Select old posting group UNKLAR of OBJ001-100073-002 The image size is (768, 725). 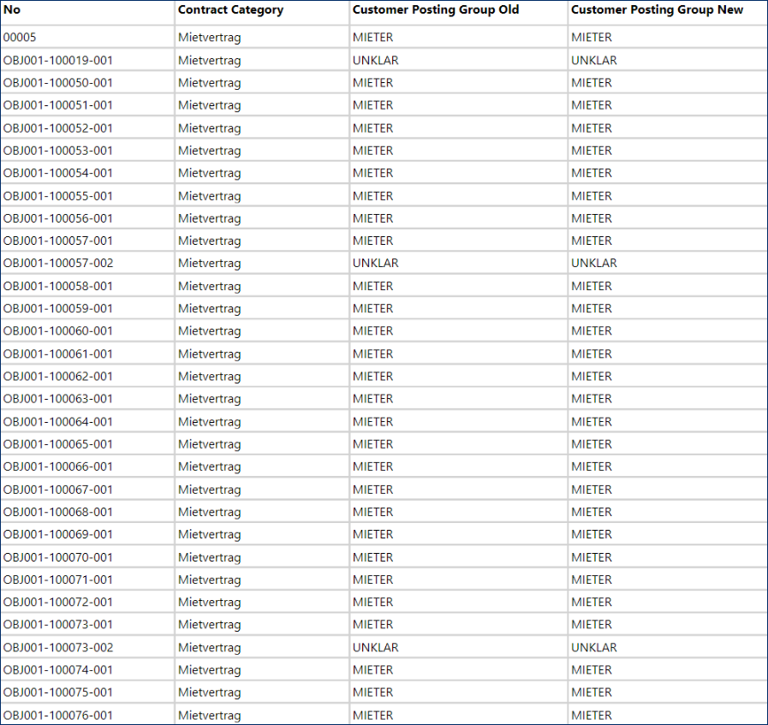[x=375, y=648]
